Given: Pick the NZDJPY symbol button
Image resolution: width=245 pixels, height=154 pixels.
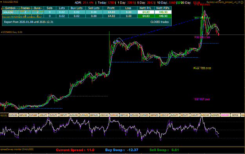Looking at the screenshot, I should coord(185,115).
